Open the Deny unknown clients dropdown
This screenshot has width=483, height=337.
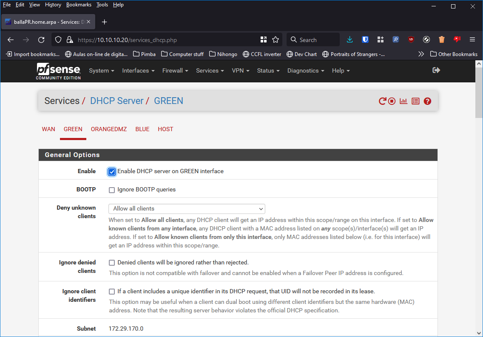[187, 209]
